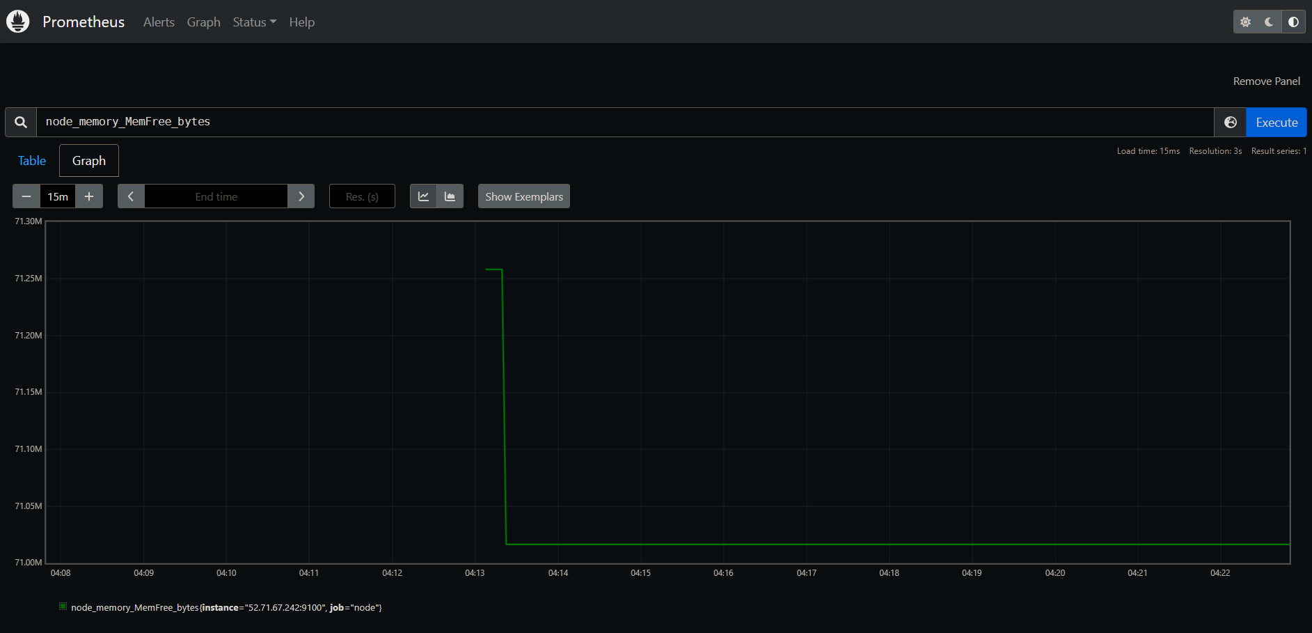
Task: Click the Res. (s) resolution field
Action: (362, 196)
